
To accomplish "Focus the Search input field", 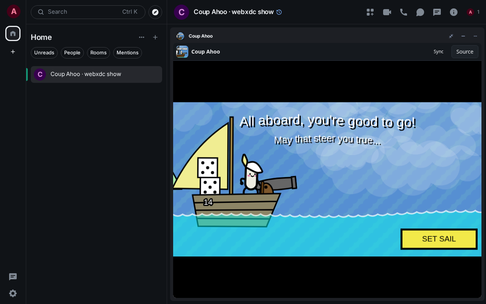I will [x=88, y=12].
